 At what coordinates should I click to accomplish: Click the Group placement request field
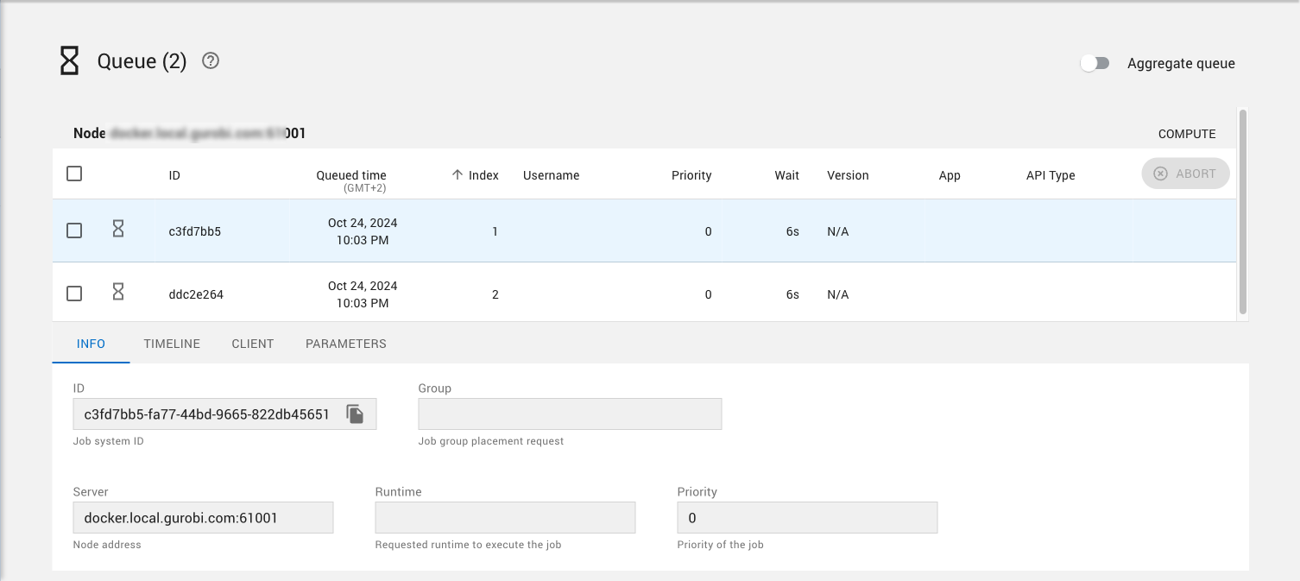[x=570, y=414]
